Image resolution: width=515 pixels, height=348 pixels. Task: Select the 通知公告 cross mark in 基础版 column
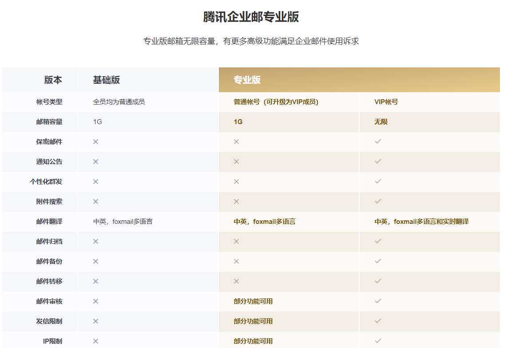pos(95,162)
